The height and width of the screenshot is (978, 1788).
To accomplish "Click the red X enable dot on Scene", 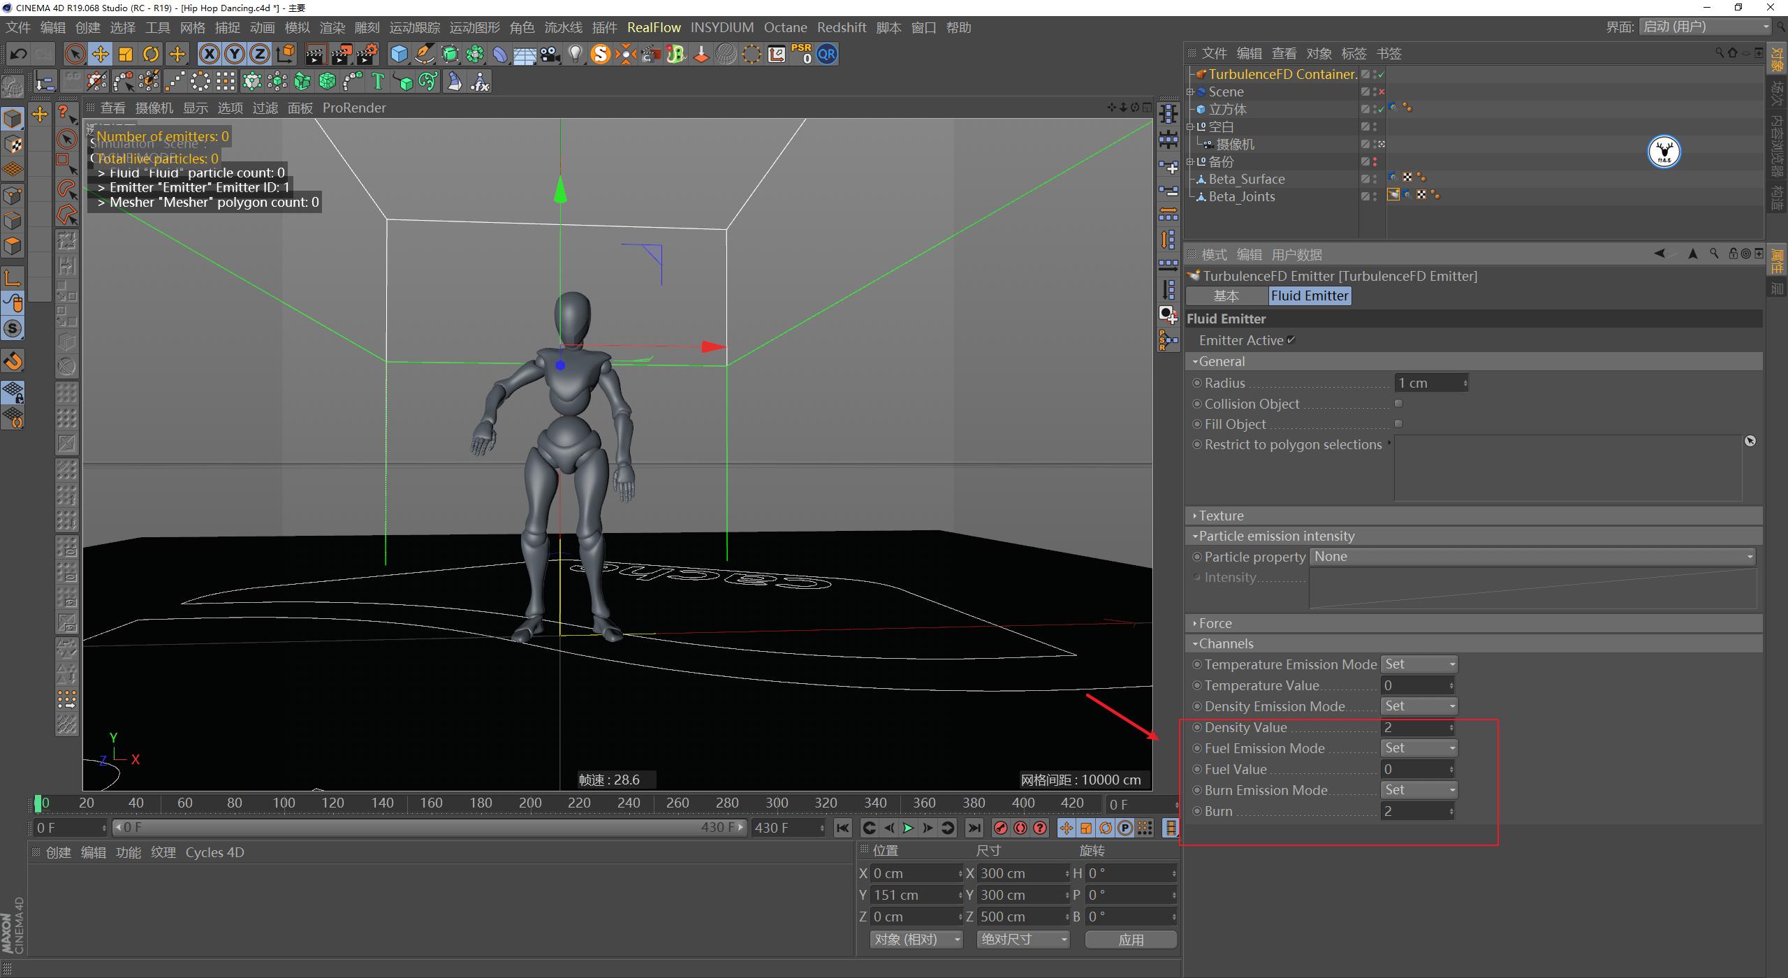I will pyautogui.click(x=1382, y=92).
